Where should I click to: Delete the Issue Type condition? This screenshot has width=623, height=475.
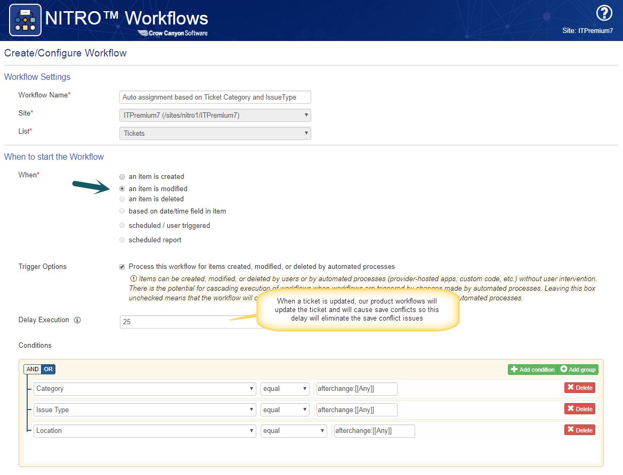[x=580, y=408]
